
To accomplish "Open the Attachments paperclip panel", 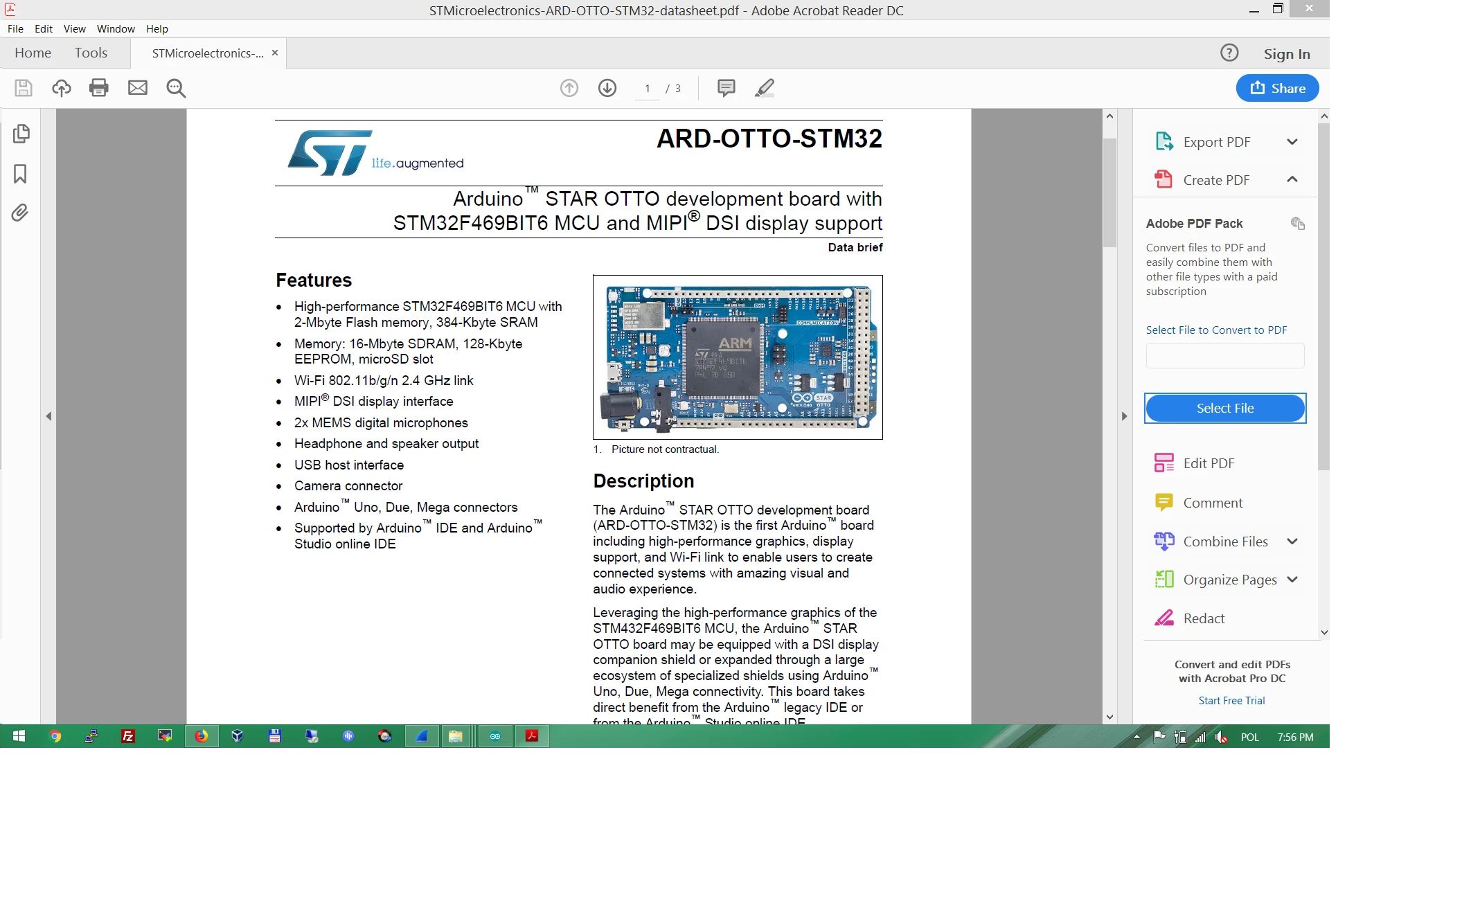I will pos(20,213).
